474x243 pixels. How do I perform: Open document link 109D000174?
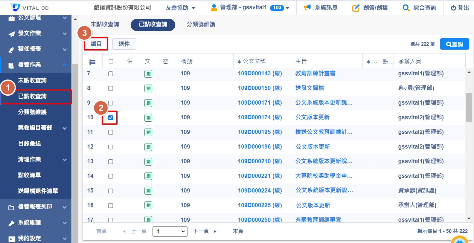coord(260,117)
